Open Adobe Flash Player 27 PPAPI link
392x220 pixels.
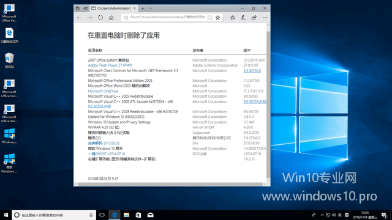pyautogui.click(x=110, y=65)
